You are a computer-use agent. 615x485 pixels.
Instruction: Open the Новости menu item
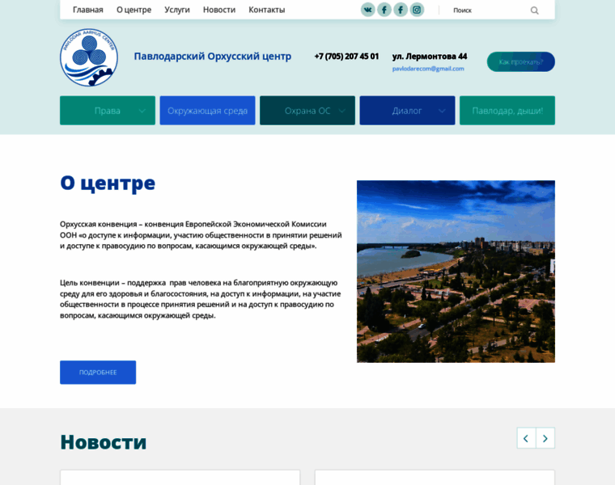(219, 10)
